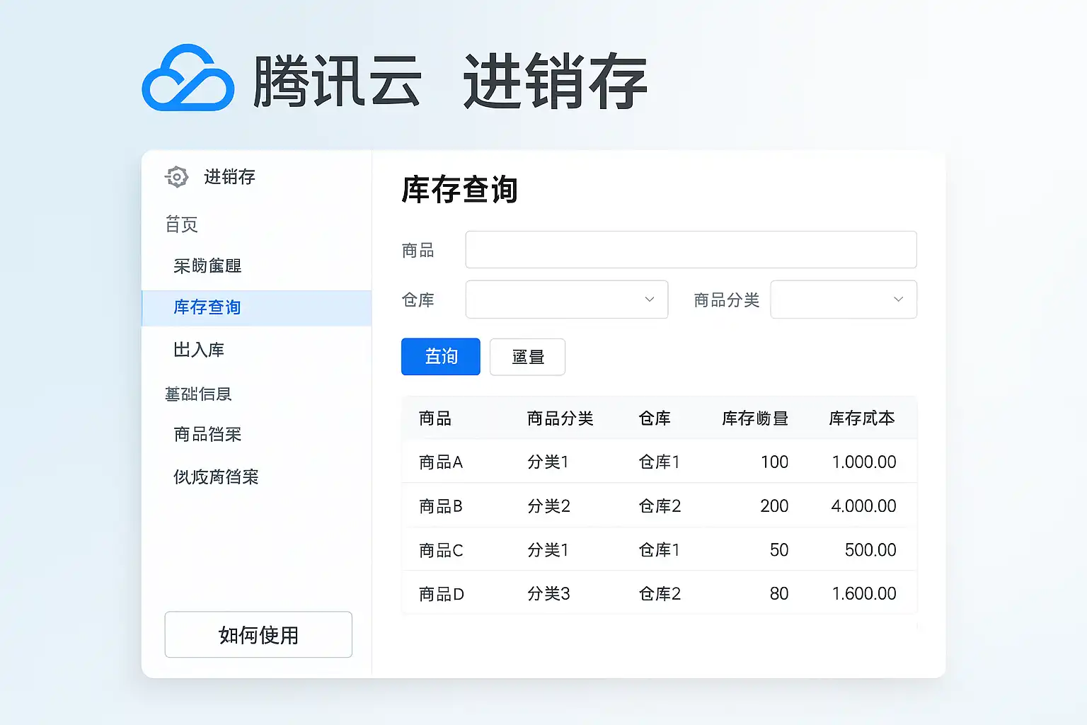The height and width of the screenshot is (725, 1087).
Task: Click the 如何使用 button
Action: [258, 634]
